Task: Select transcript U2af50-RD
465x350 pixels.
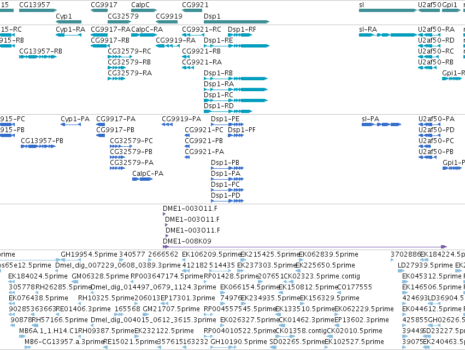Action: pos(436,40)
